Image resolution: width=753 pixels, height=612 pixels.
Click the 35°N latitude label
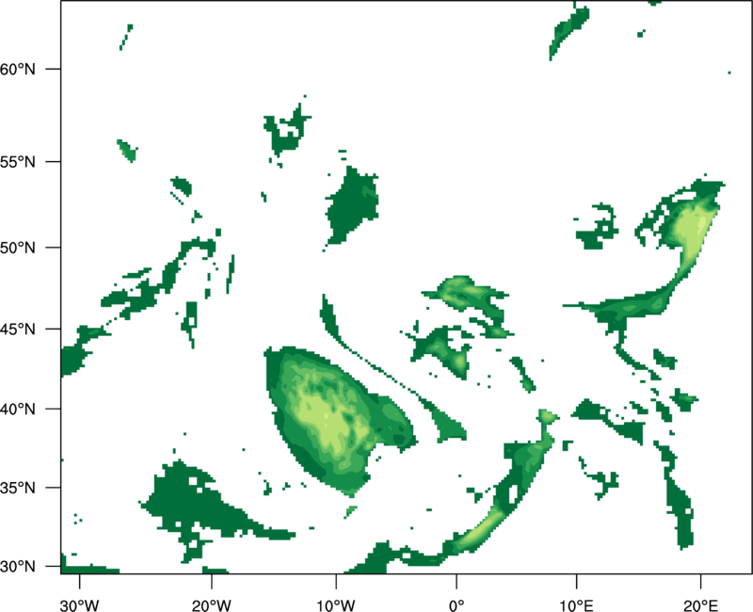click(x=18, y=488)
